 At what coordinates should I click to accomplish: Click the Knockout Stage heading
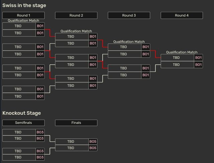pyautogui.click(x=22, y=113)
